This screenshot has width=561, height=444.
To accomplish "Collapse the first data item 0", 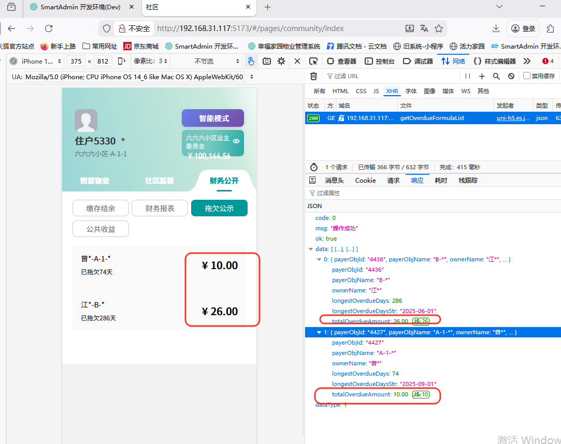I will click(319, 259).
